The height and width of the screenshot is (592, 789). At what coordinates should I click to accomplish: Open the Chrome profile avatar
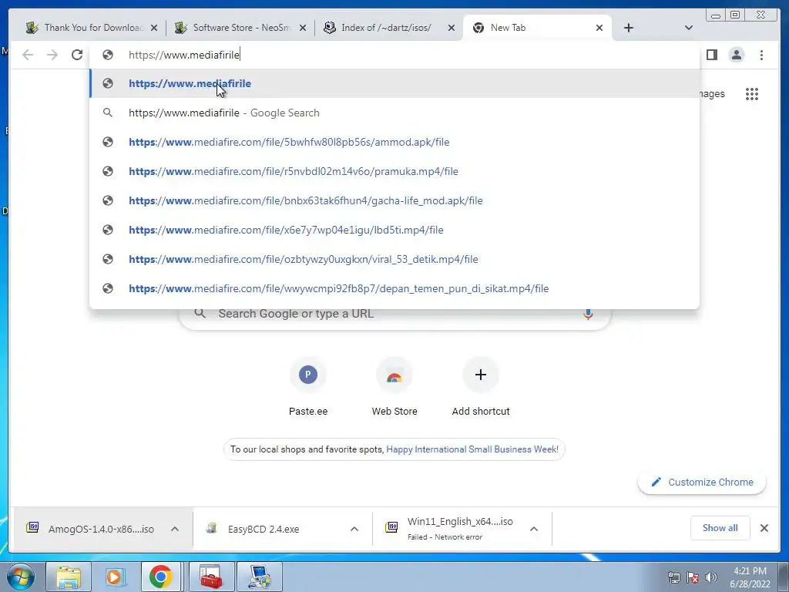point(736,55)
